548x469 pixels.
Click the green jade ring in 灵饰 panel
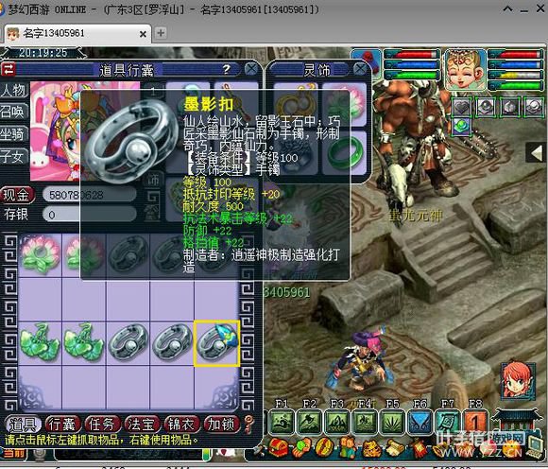344,153
